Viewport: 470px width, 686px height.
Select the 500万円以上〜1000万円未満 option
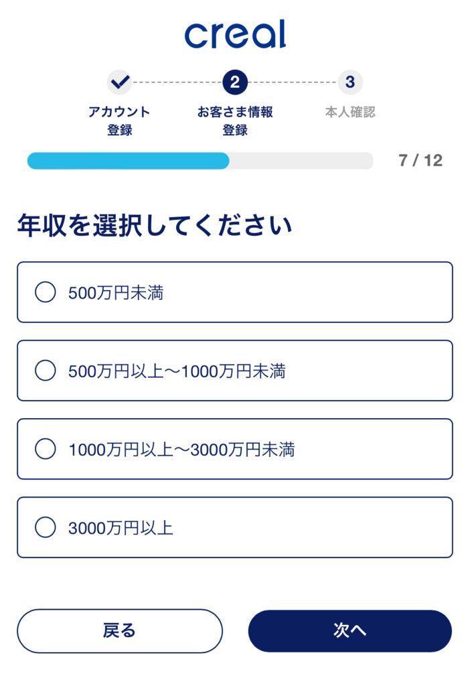(45, 370)
